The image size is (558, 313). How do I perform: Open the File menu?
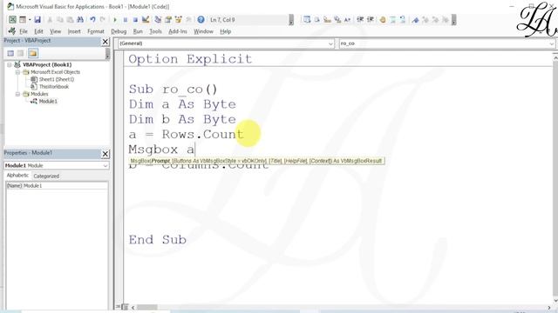[24, 31]
